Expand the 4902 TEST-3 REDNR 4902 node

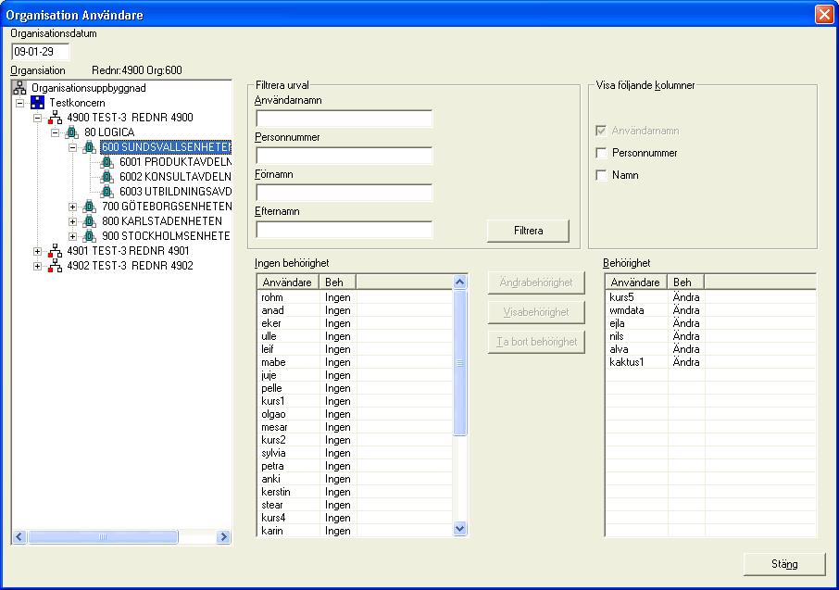click(37, 266)
